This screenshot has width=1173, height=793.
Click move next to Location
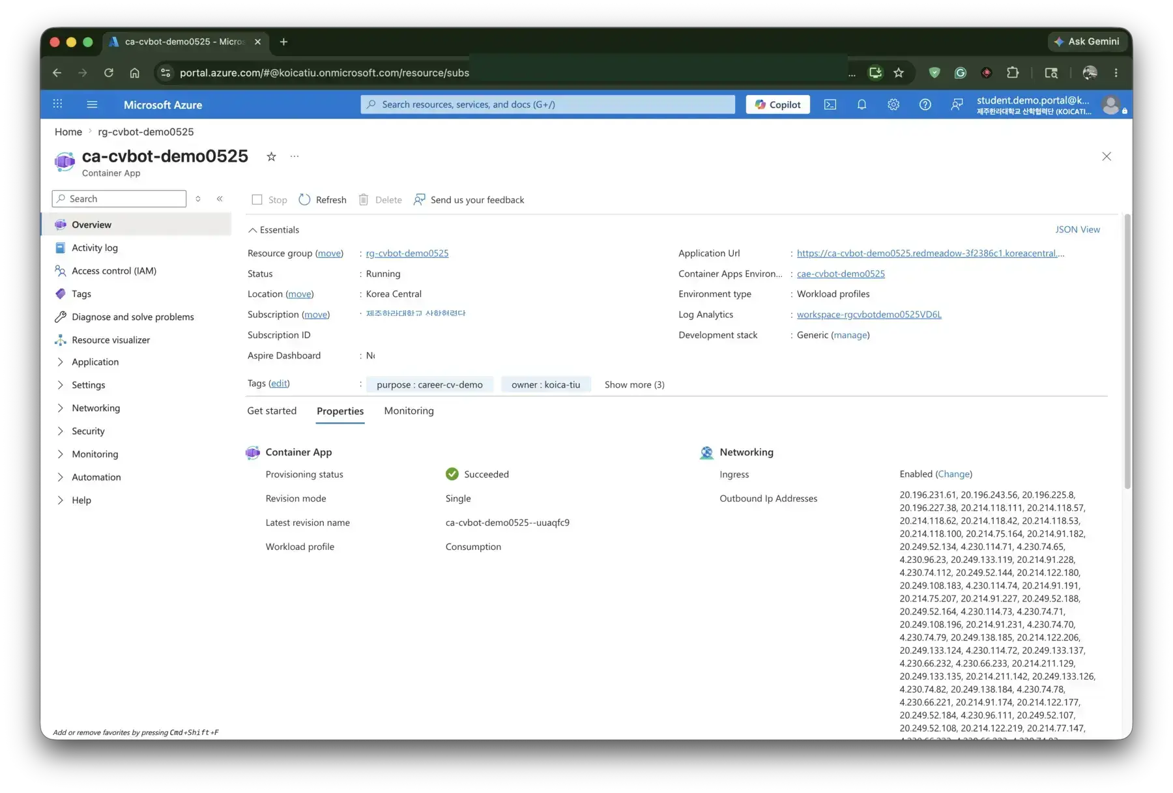[x=300, y=294]
